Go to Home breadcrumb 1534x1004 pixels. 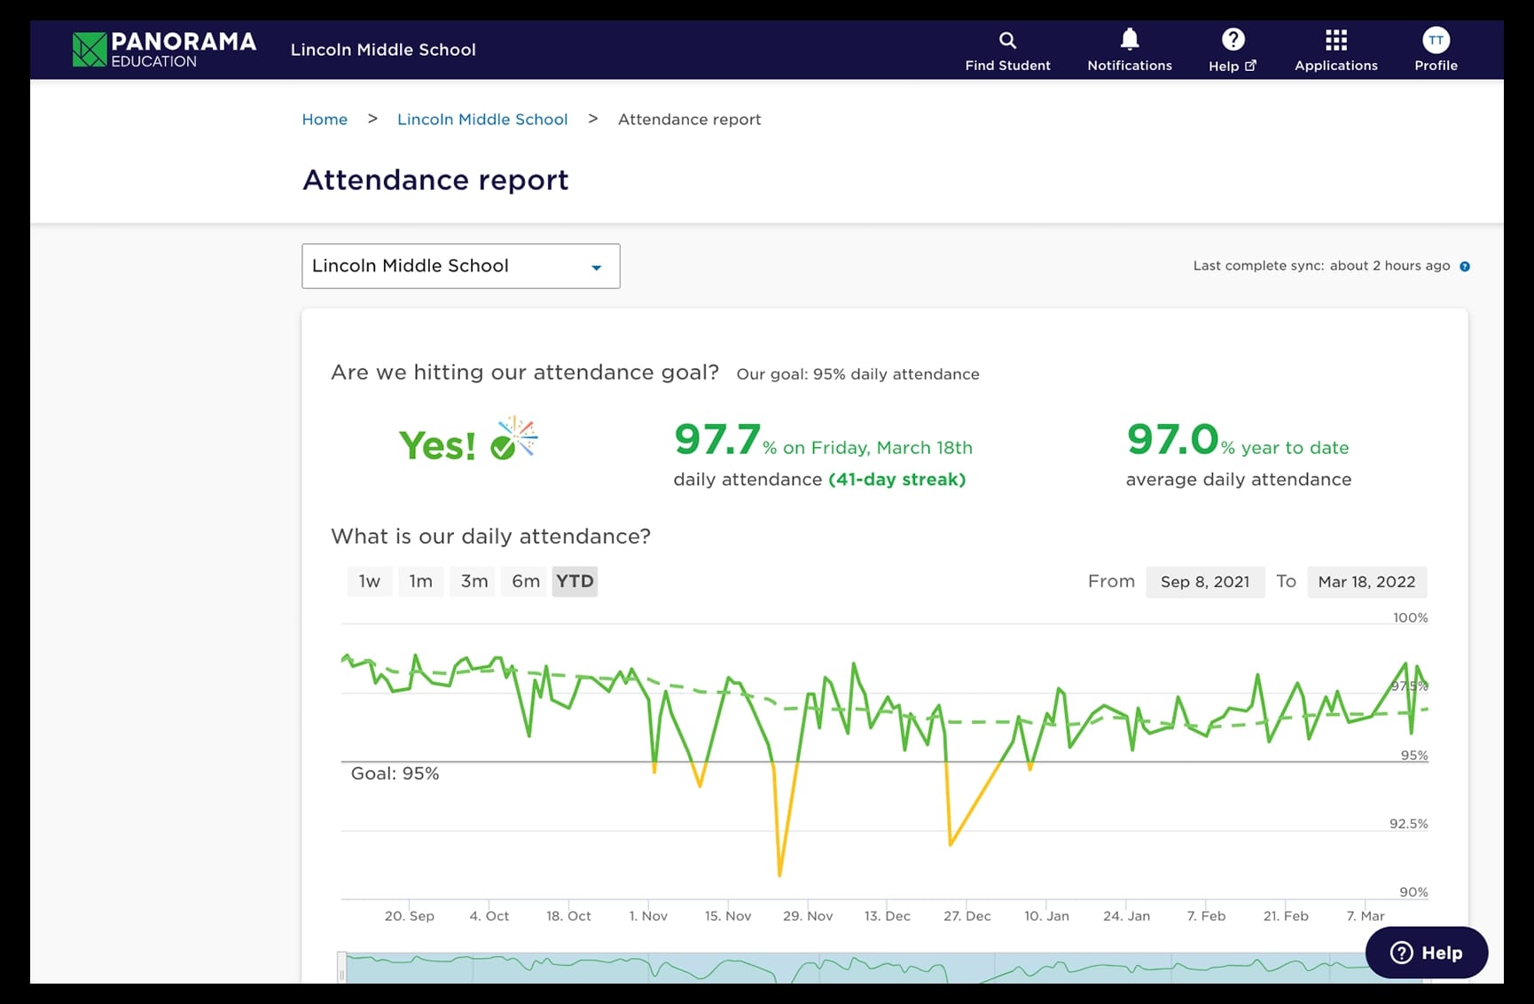pos(325,119)
